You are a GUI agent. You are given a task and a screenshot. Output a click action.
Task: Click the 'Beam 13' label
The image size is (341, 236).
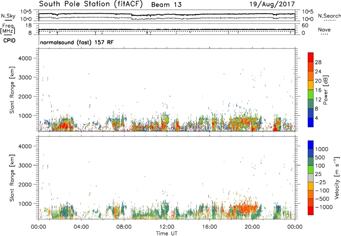pos(166,5)
